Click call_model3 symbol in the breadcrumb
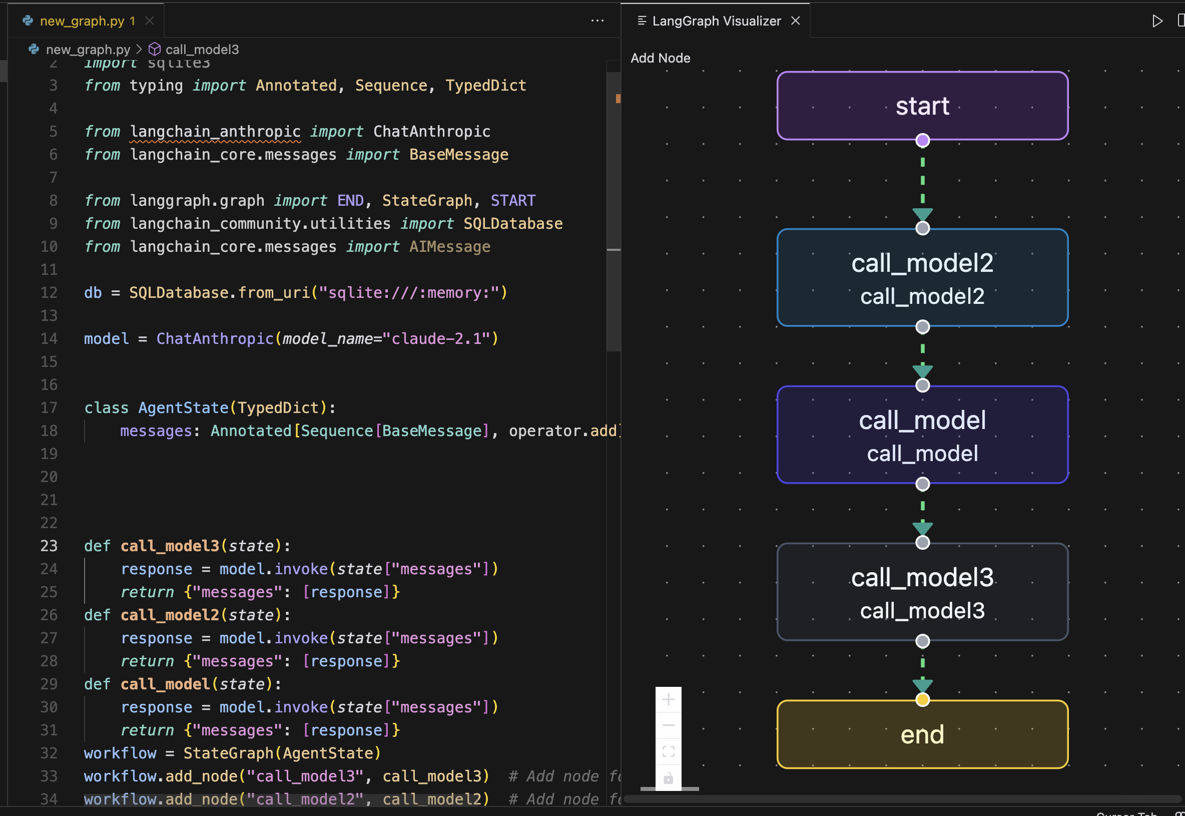Screen dimensions: 1185x816 pos(202,50)
